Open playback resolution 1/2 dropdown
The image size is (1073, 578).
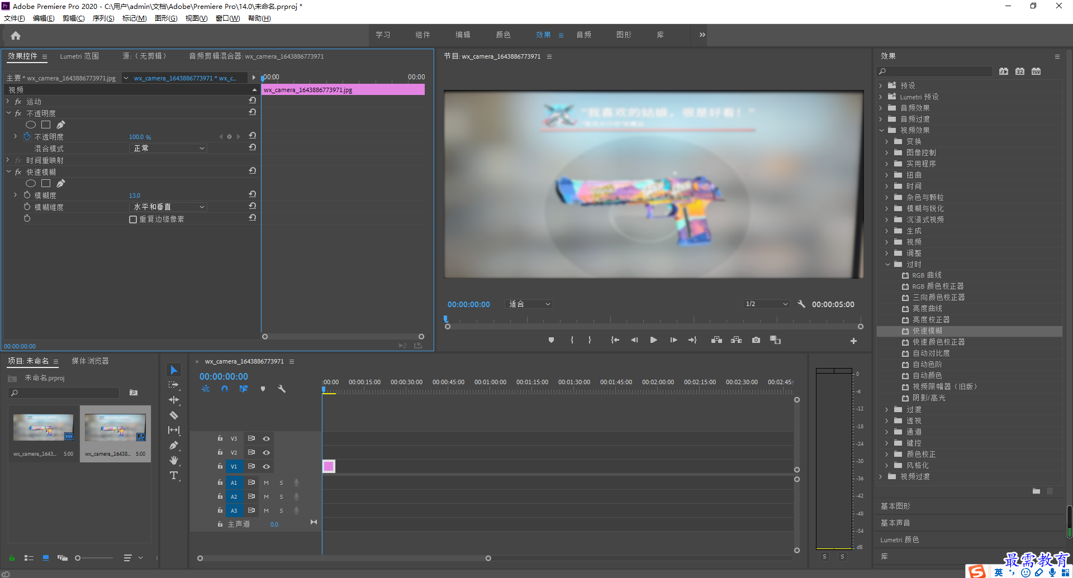point(766,304)
